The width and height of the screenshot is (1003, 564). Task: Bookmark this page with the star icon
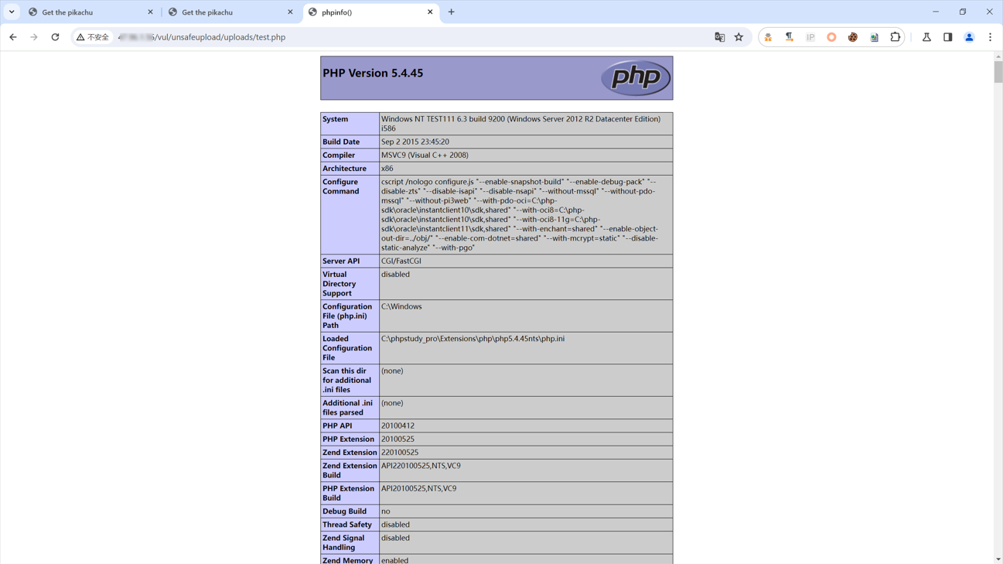[739, 37]
